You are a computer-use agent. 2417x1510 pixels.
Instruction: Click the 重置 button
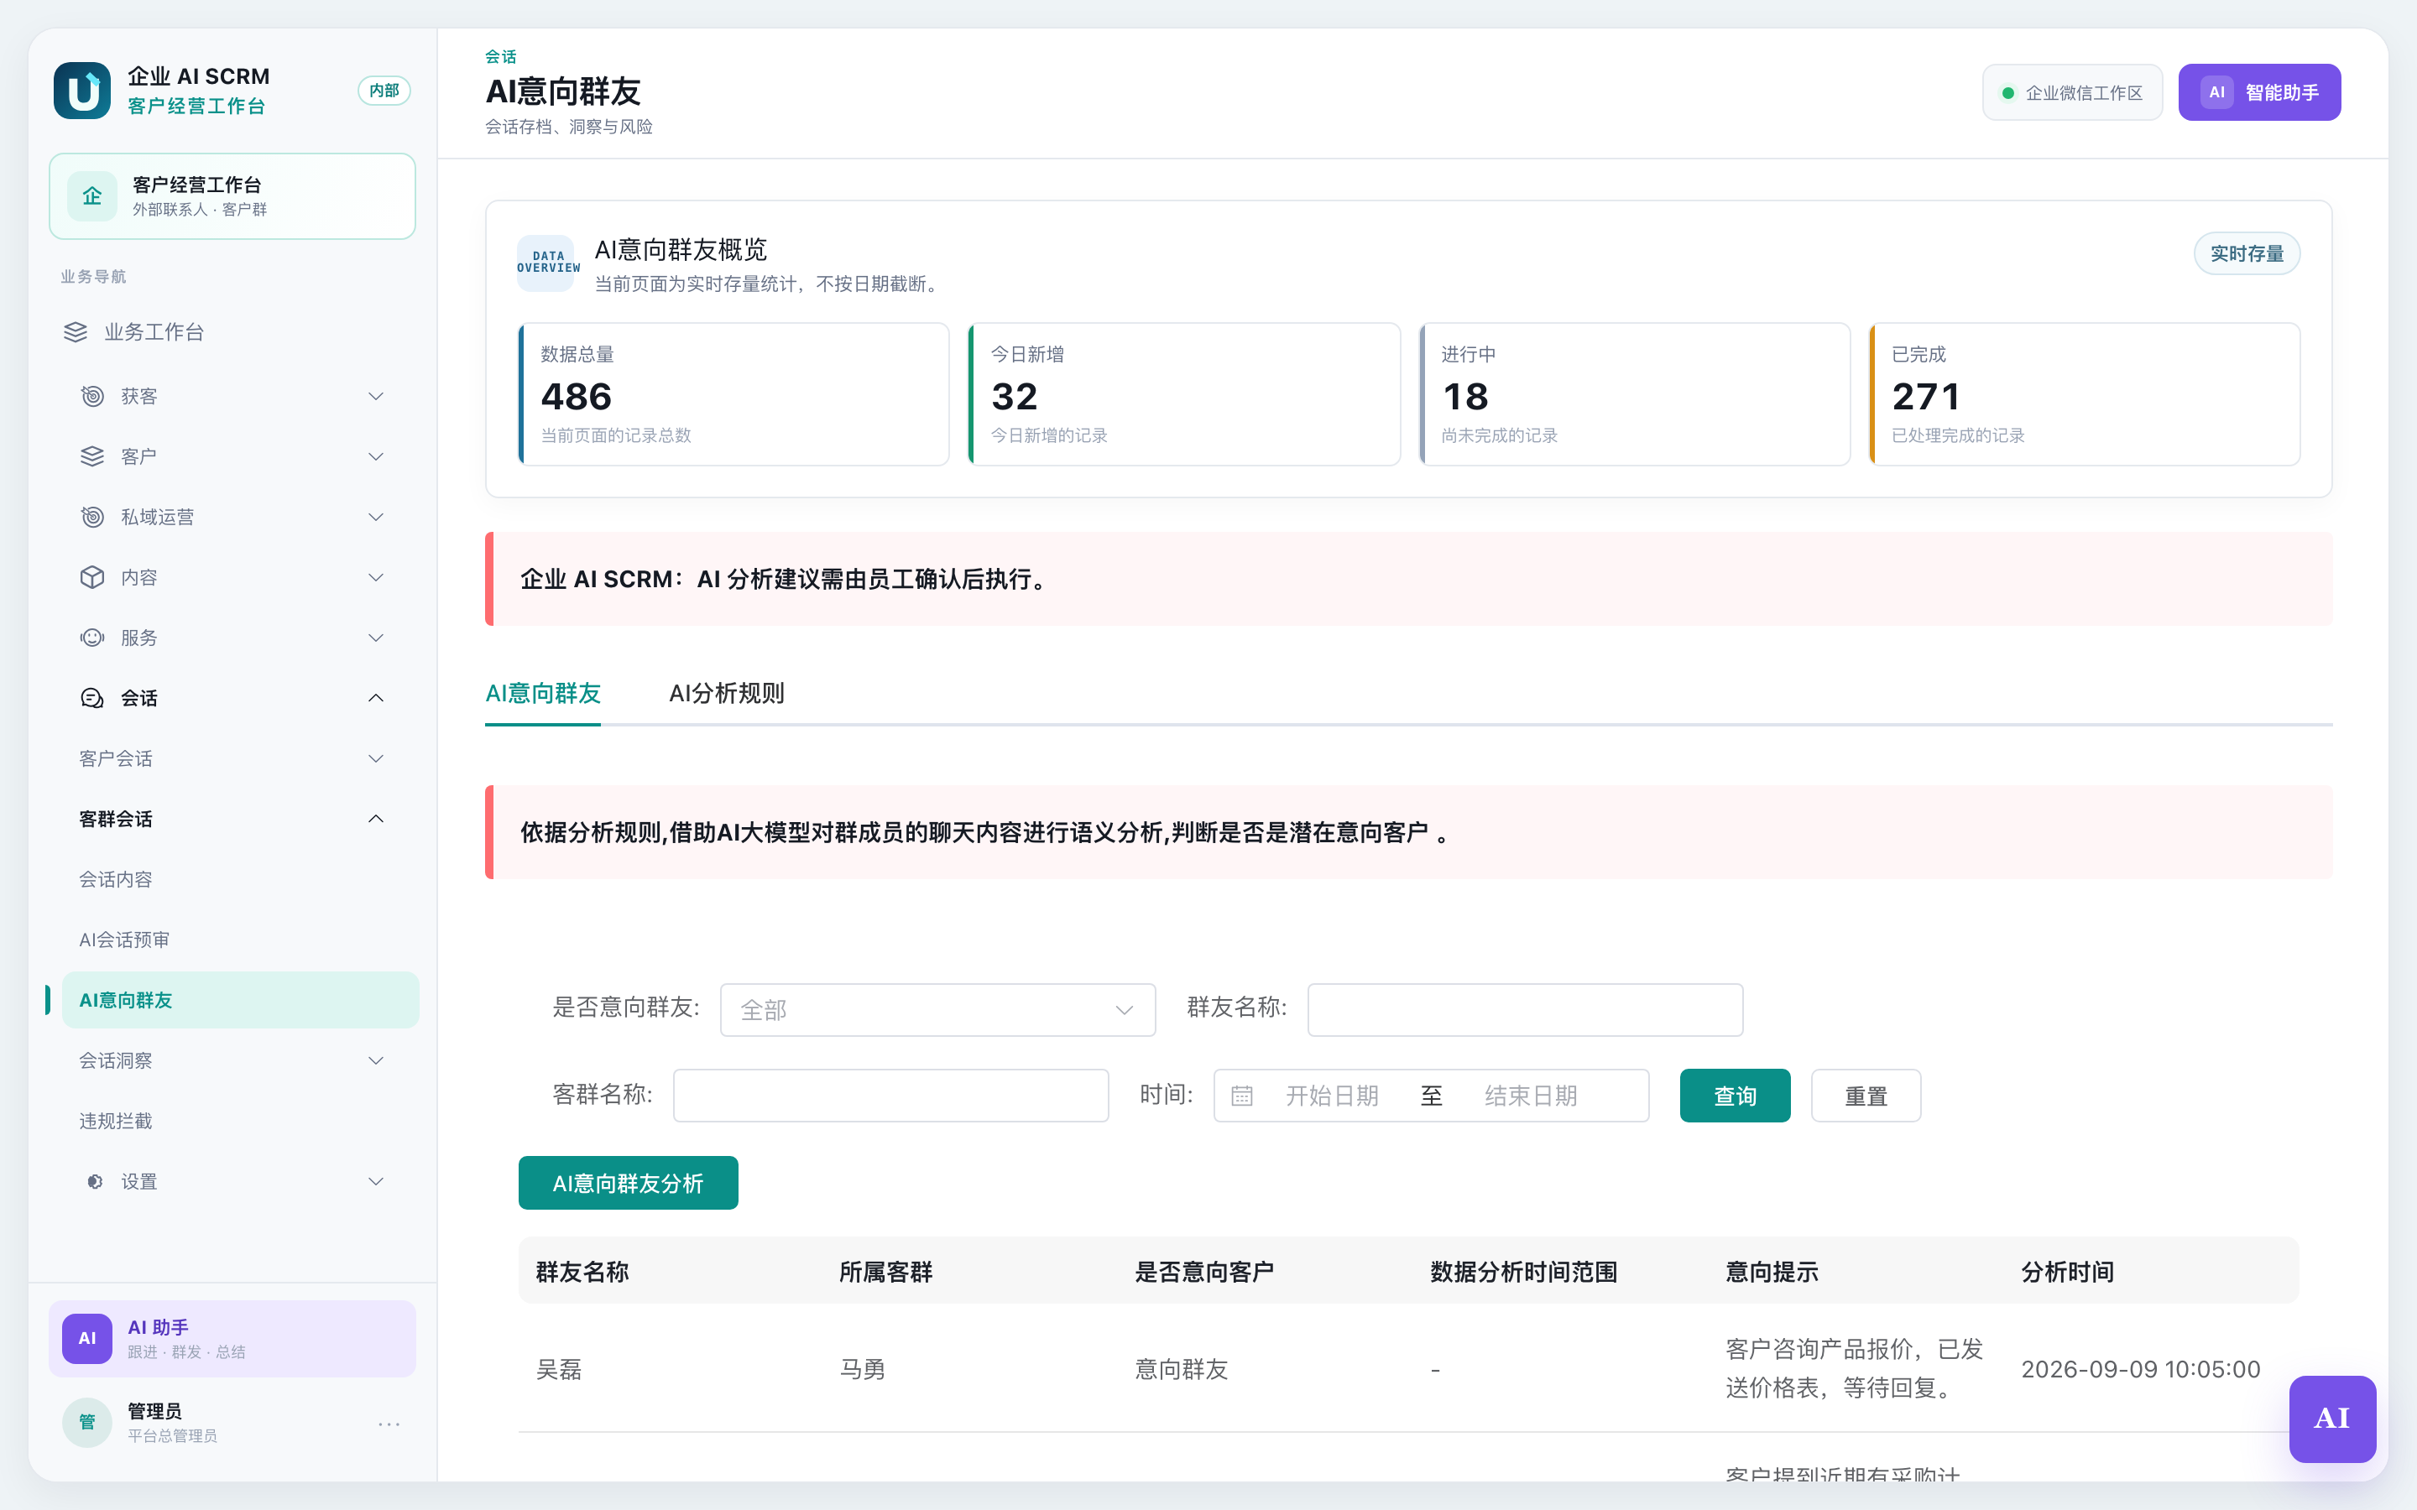click(x=1866, y=1096)
